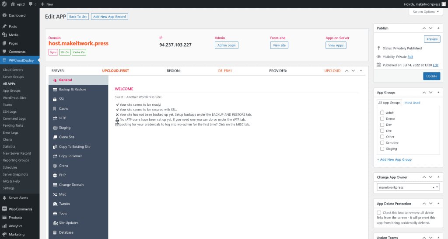This screenshot has height=239, width=448.
Task: Click the Staging tab icon
Action: point(55,128)
